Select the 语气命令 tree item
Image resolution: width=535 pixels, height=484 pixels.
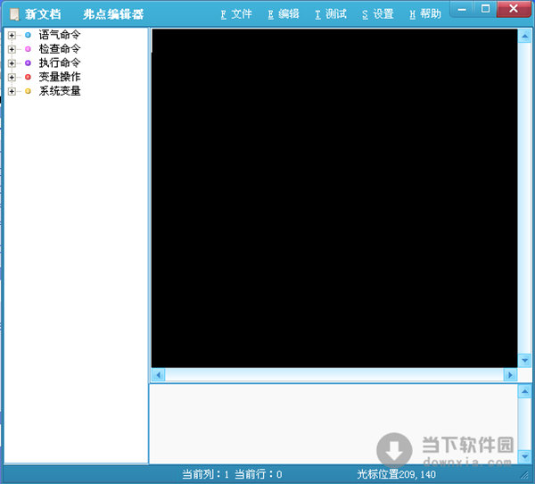pos(60,35)
